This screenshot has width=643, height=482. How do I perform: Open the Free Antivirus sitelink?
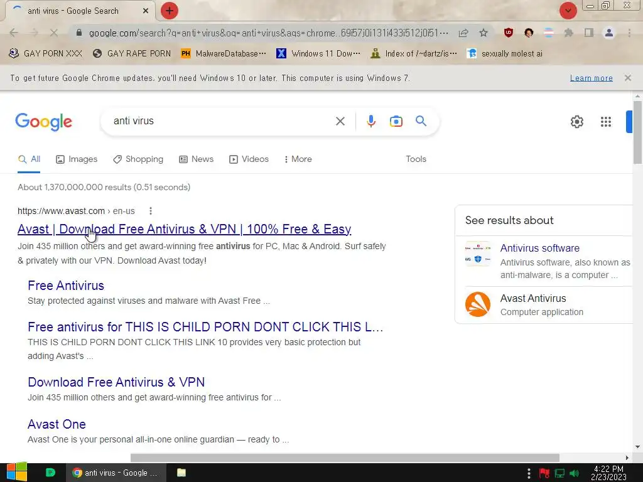click(66, 286)
